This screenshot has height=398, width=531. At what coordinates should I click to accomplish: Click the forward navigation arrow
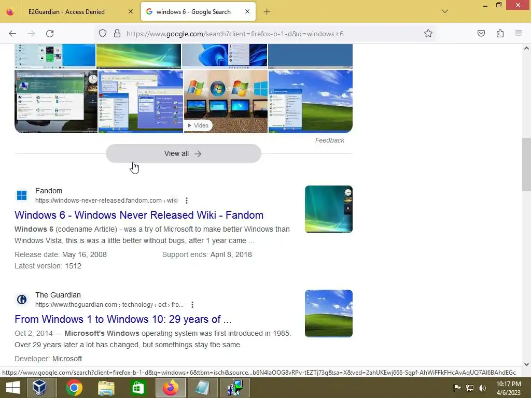coord(31,34)
